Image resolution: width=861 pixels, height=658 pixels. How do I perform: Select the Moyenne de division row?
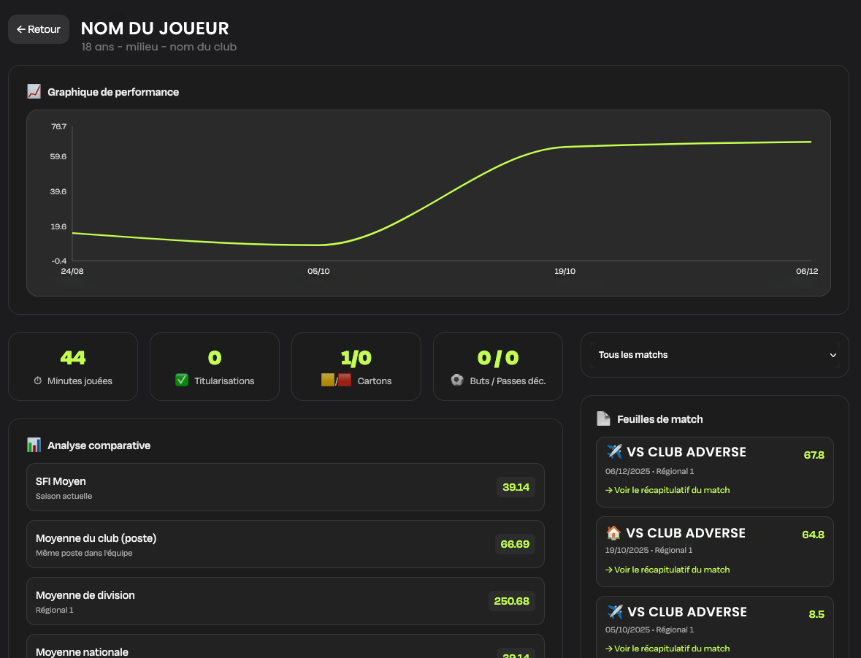(285, 601)
